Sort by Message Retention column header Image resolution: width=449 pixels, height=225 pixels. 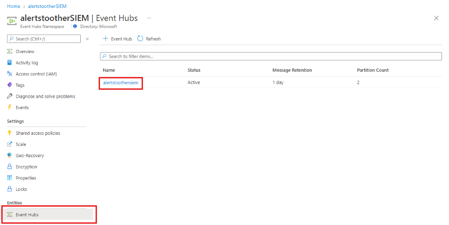(292, 70)
